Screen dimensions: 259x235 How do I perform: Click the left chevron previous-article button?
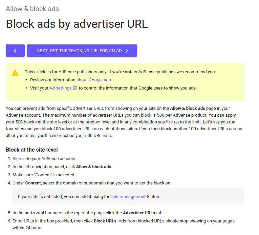(15, 51)
